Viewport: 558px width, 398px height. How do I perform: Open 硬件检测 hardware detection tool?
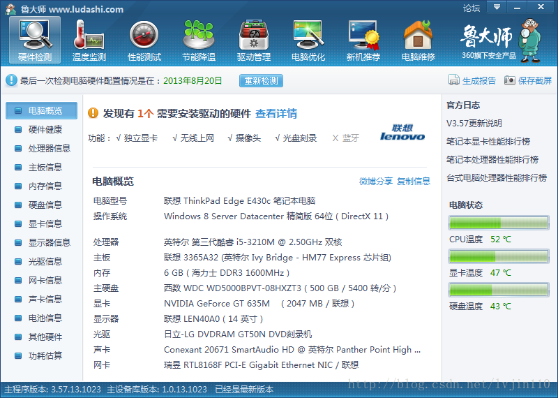click(x=35, y=40)
